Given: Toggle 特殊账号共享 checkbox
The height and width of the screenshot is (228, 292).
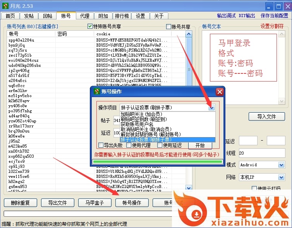Looking at the screenshot, I should tap(90, 27).
